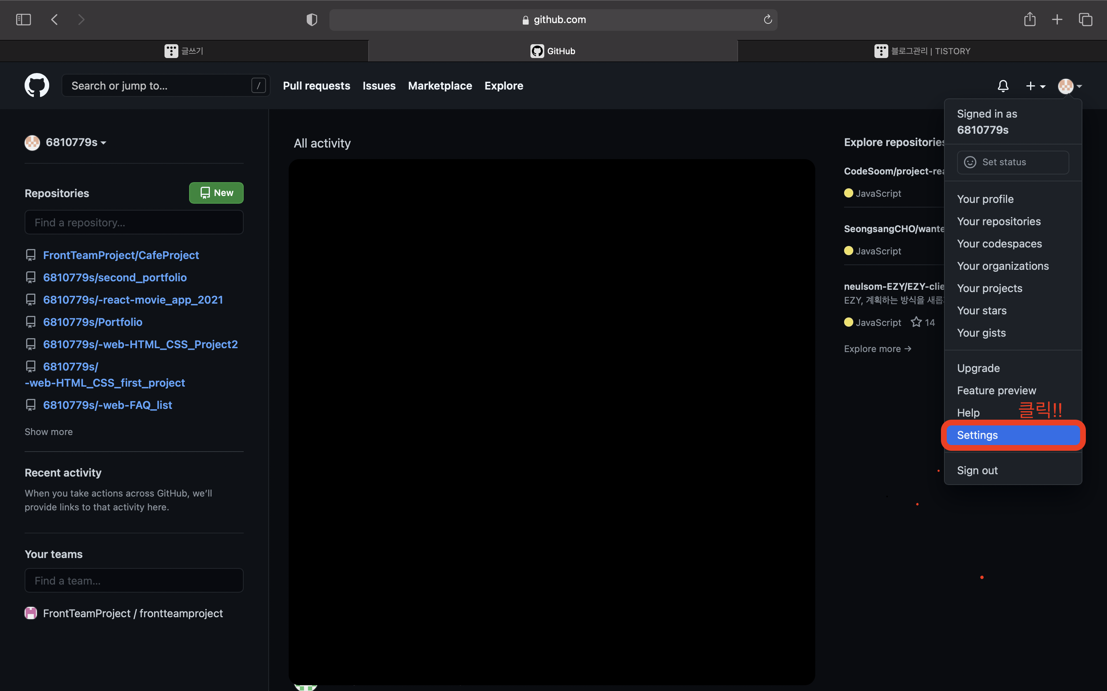This screenshot has width=1107, height=691.
Task: Toggle the Safari sidebar icon
Action: pyautogui.click(x=23, y=20)
